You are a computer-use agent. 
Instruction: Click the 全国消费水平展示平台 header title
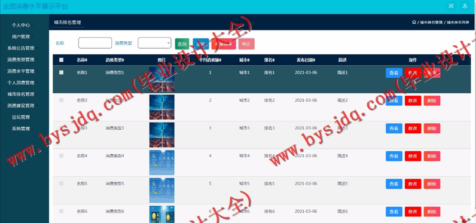35,7
